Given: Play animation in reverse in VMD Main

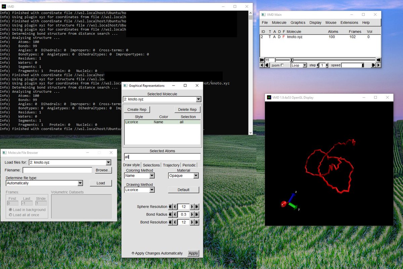Looking at the screenshot, I should click(262, 65).
